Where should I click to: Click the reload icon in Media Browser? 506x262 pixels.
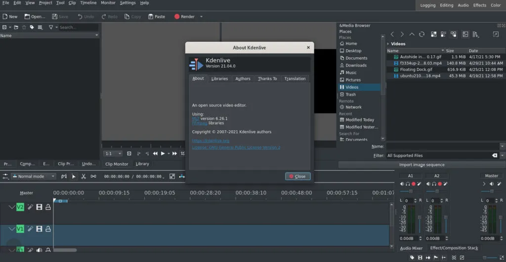click(422, 35)
